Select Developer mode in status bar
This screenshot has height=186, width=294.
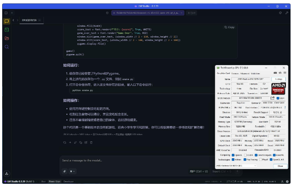pos(68,181)
